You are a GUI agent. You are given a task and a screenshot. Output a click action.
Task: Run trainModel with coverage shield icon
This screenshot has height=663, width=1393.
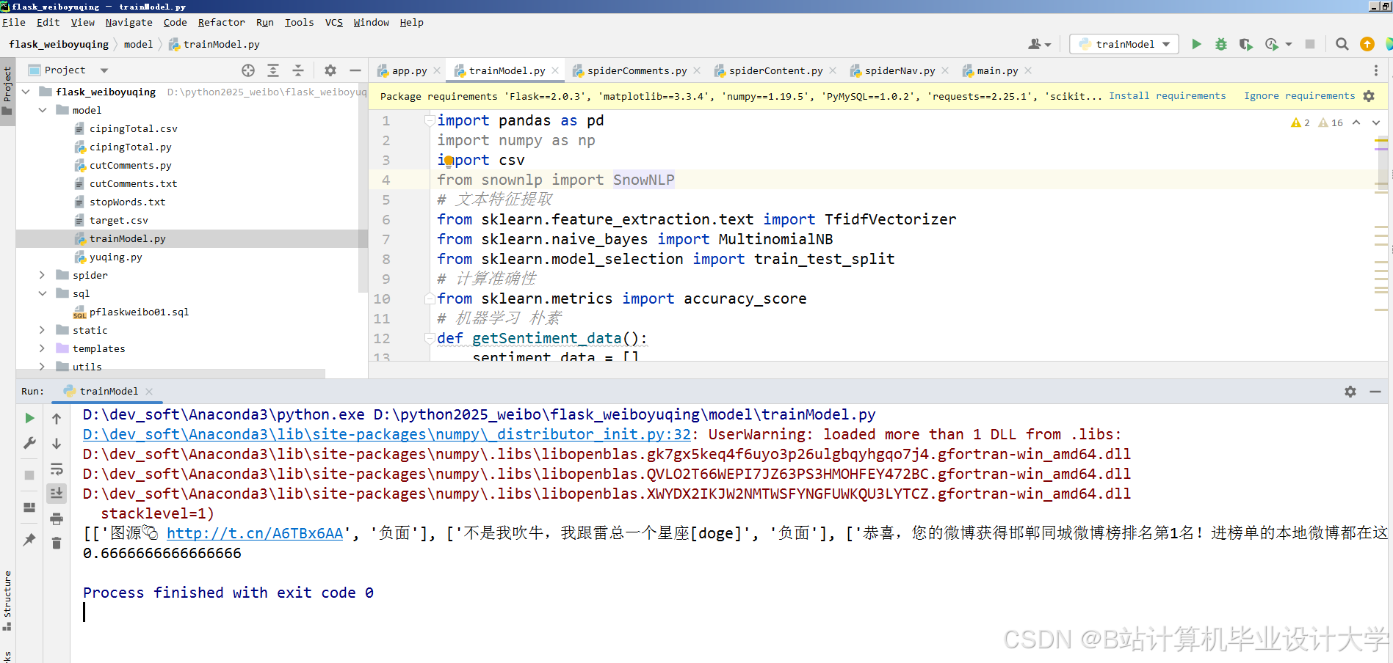click(x=1245, y=44)
